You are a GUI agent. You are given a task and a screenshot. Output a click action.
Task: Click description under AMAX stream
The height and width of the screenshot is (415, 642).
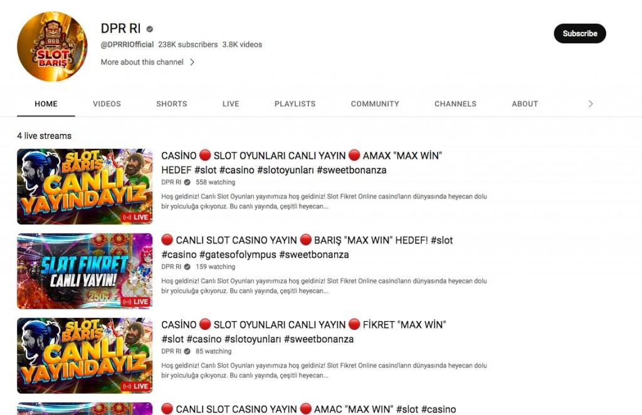click(x=324, y=202)
